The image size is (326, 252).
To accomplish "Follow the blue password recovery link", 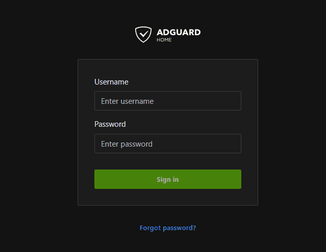I will point(167,228).
